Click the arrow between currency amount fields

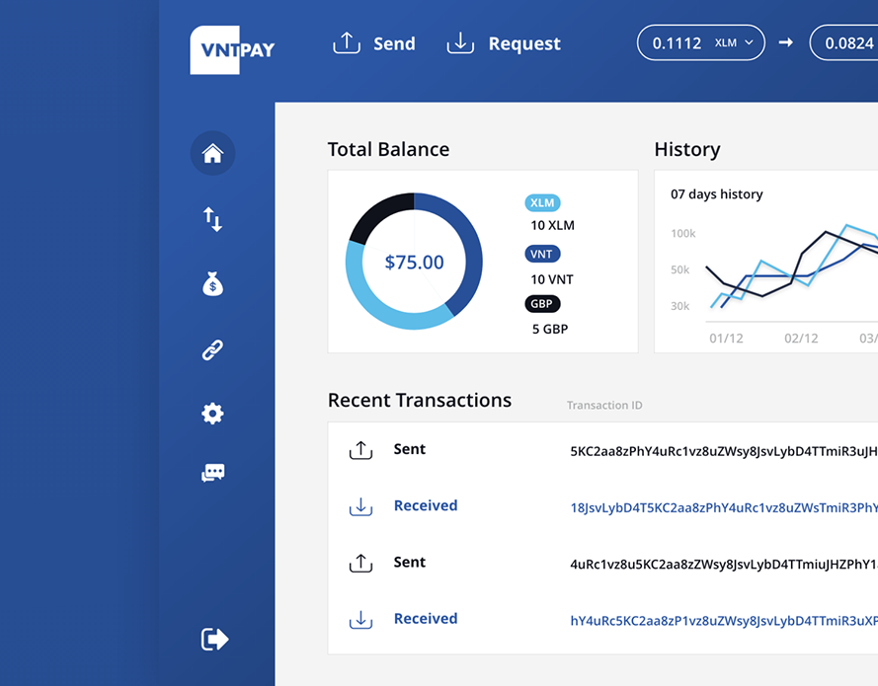786,42
